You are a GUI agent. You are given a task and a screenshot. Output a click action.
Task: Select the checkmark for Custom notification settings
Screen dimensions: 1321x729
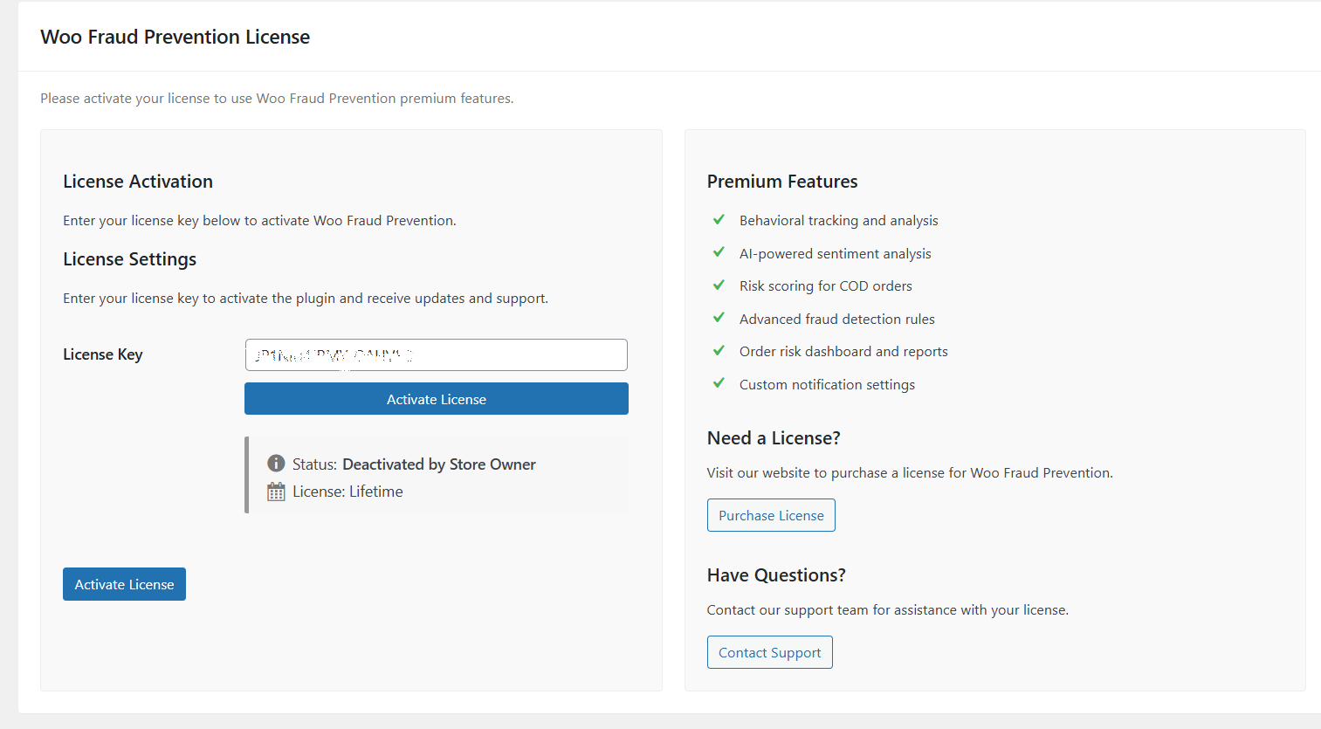[x=718, y=383]
